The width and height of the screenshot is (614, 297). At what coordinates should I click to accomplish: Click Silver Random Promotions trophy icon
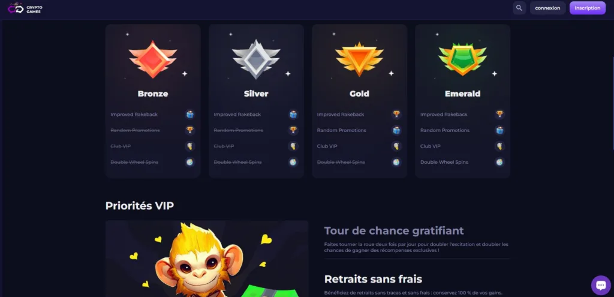coord(293,130)
